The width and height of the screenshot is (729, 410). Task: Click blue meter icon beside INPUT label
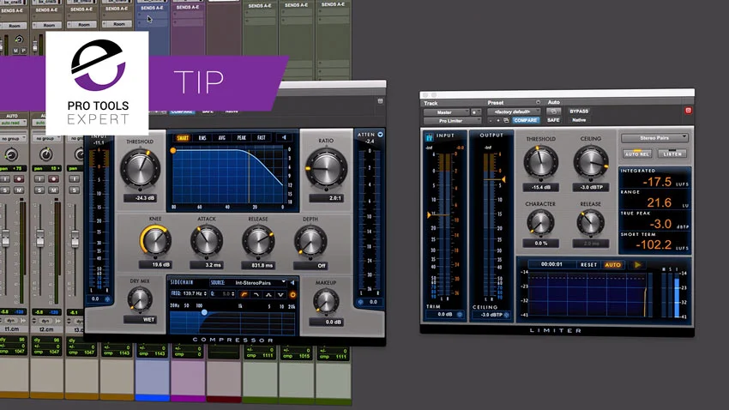(429, 137)
